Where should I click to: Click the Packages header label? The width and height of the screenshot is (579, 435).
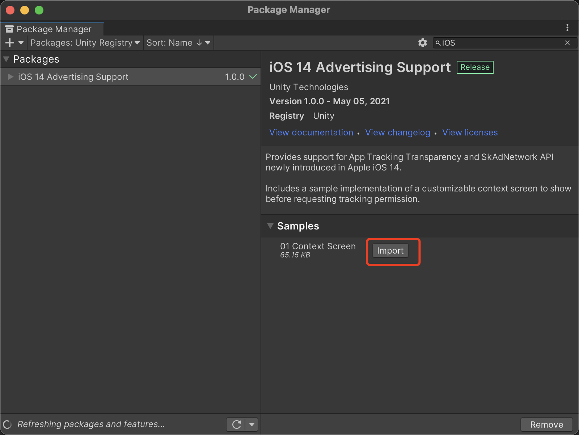pos(36,59)
